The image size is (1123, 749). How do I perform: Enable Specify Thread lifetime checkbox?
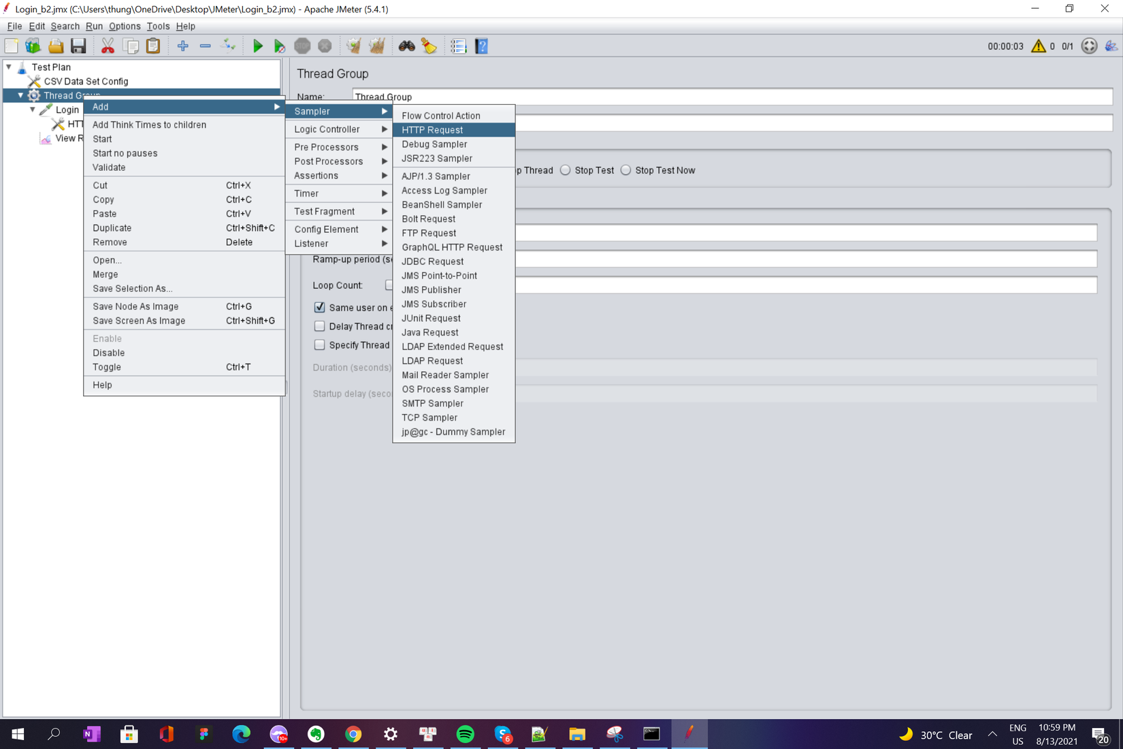tap(319, 345)
